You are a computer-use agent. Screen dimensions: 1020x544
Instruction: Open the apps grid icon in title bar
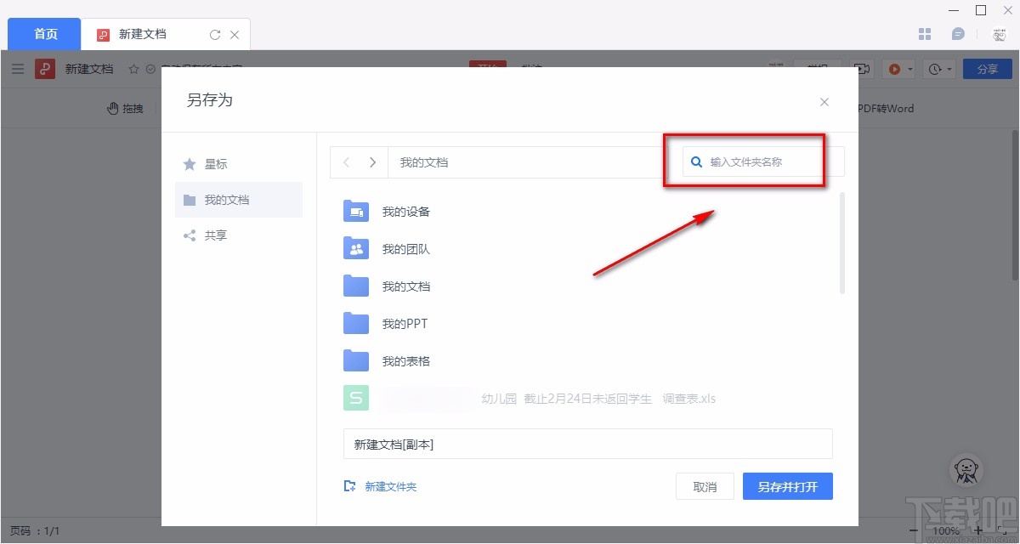[x=926, y=34]
